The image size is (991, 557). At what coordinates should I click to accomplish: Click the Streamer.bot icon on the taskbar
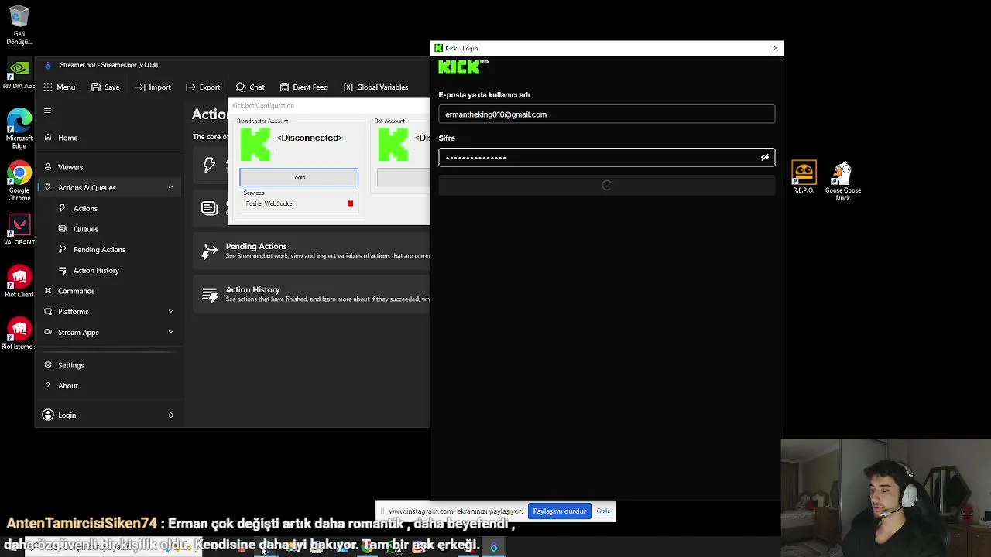(494, 547)
